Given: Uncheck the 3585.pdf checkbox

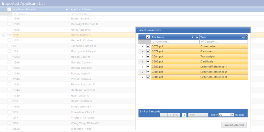Looking at the screenshot, I should tap(148, 77).
